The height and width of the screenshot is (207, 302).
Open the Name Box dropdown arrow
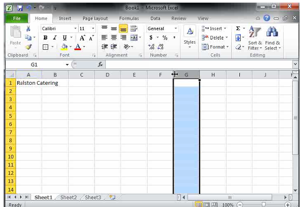pyautogui.click(x=67, y=65)
